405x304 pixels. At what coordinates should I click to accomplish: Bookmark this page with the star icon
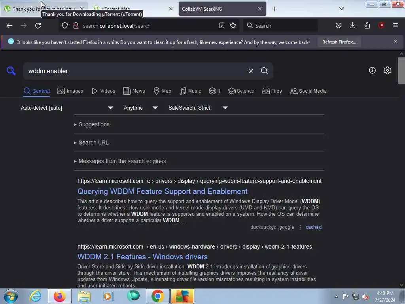click(x=233, y=26)
